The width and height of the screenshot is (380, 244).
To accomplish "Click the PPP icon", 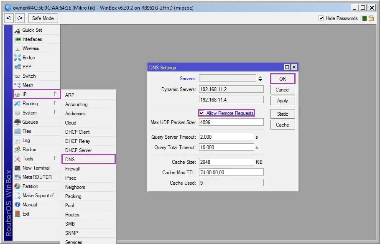I will [x=18, y=67].
